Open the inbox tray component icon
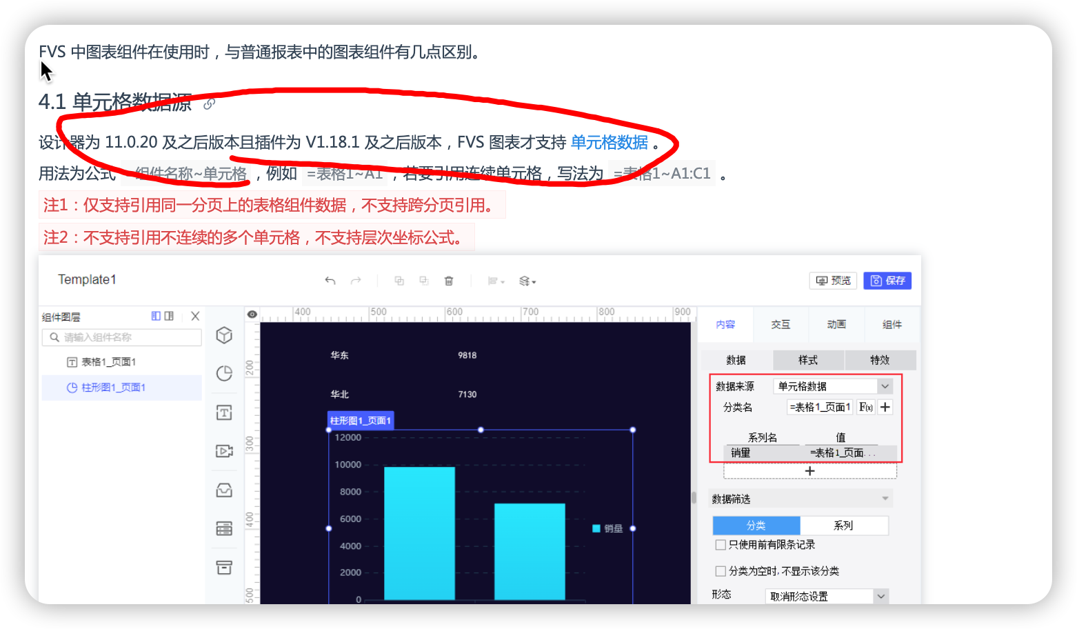The image size is (1077, 629). pyautogui.click(x=224, y=490)
